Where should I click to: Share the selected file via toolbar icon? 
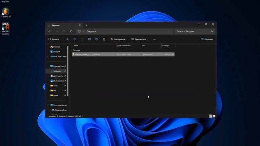97,39
